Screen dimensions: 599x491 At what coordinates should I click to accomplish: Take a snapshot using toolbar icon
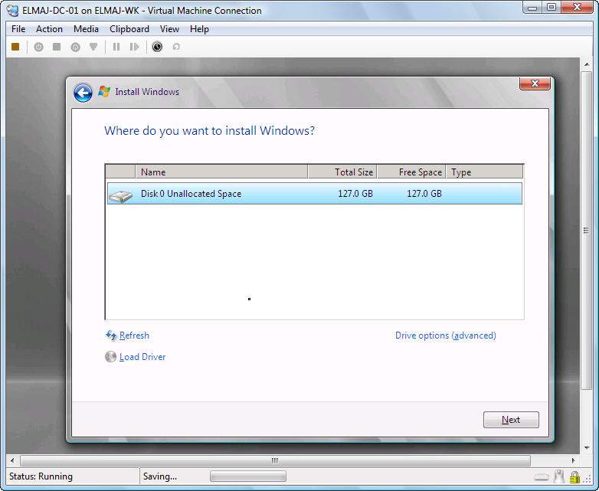tap(157, 47)
